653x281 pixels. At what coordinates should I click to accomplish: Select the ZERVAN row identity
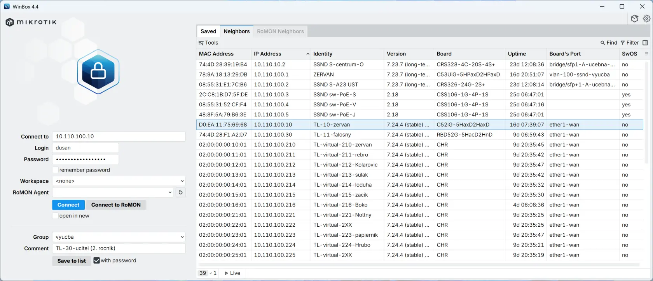(324, 75)
